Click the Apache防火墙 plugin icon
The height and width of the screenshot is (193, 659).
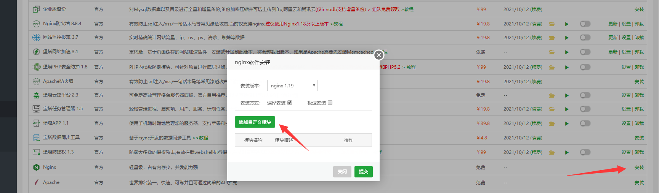click(x=36, y=81)
